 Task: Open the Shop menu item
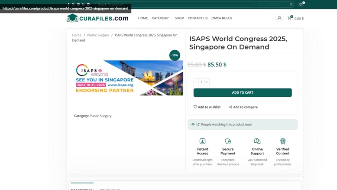point(179,18)
